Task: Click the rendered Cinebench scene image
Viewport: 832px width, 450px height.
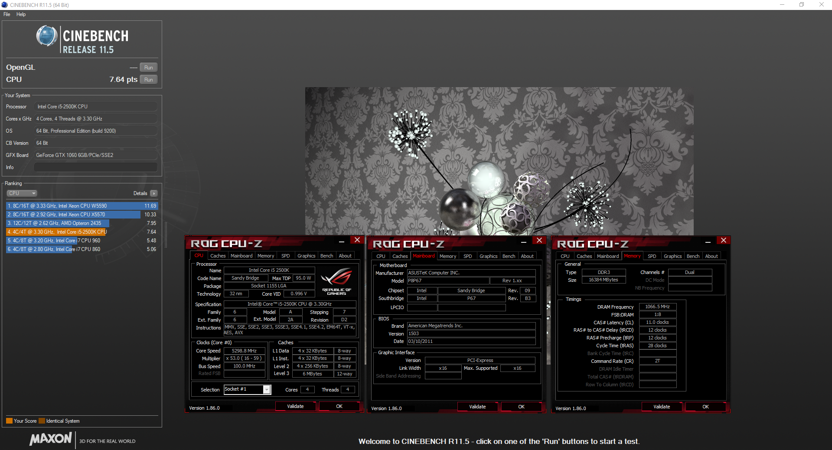Action: (499, 161)
